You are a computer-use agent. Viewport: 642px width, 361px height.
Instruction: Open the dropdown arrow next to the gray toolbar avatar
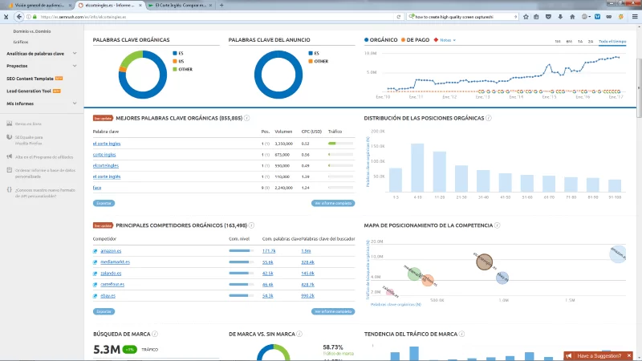click(x=589, y=17)
